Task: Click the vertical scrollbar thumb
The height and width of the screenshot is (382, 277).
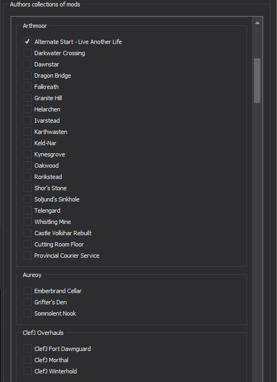Action: tap(257, 80)
